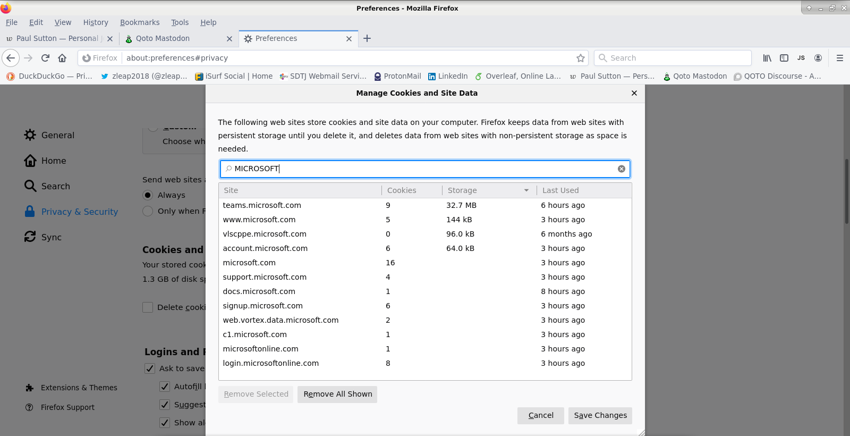Open the Firefox home page icon
This screenshot has width=850, height=436.
[62, 58]
